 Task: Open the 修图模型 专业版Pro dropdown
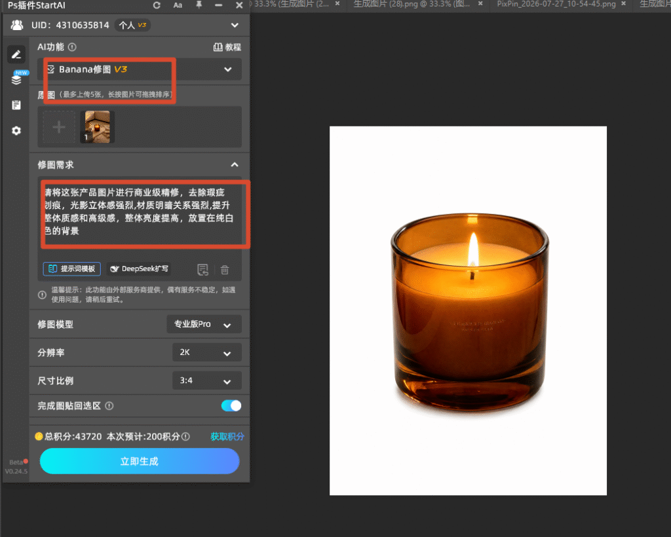click(204, 324)
